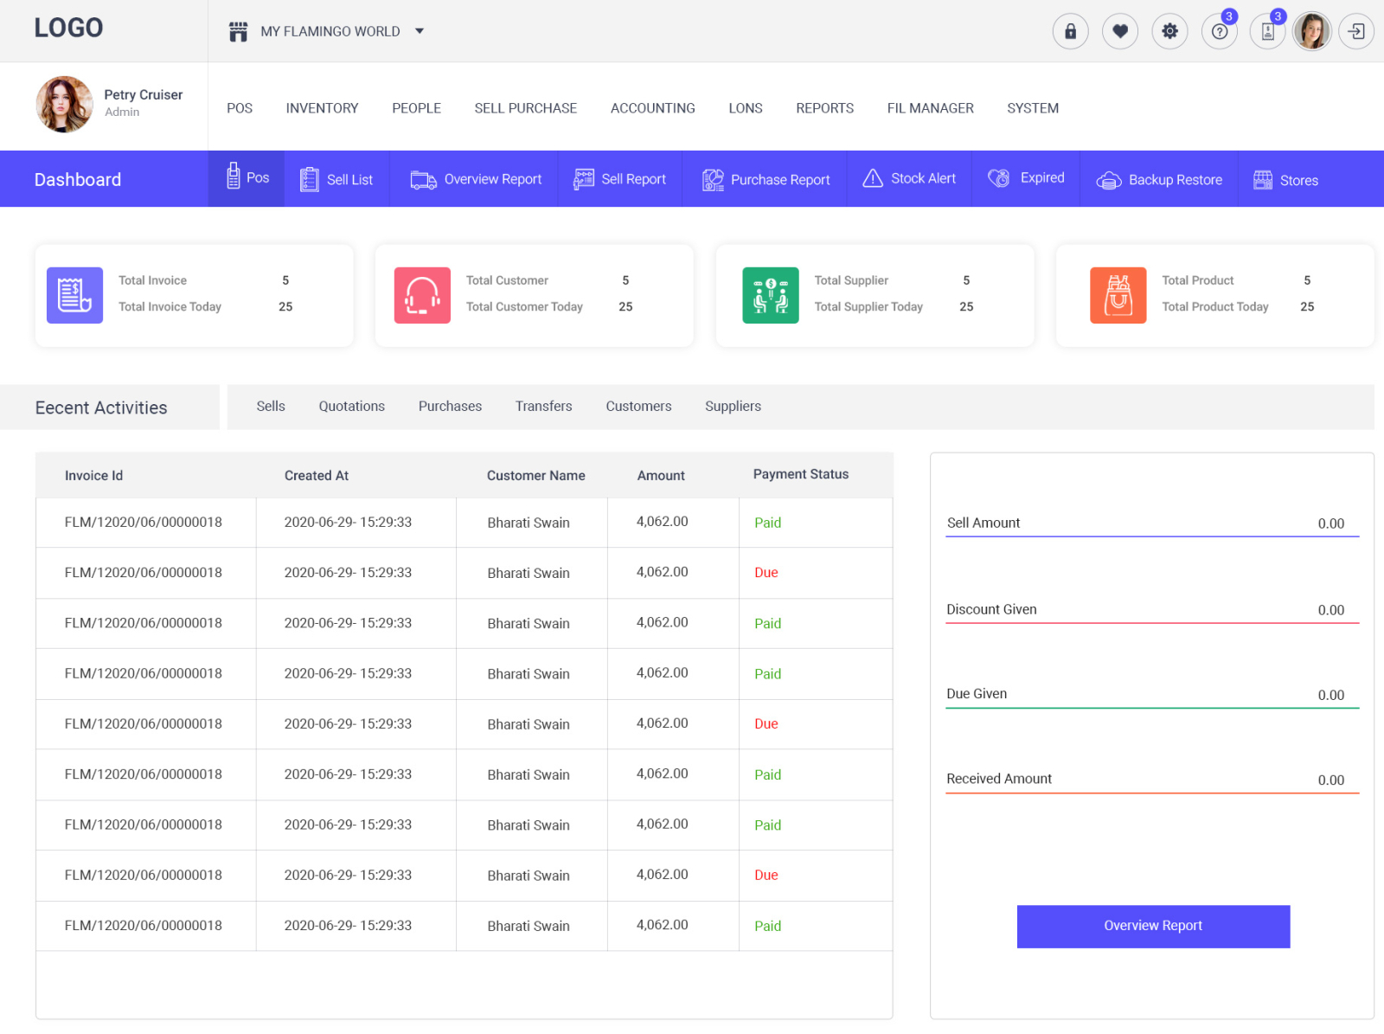This screenshot has width=1384, height=1034.
Task: Open Stock Alert label in toolbar
Action: point(923,178)
